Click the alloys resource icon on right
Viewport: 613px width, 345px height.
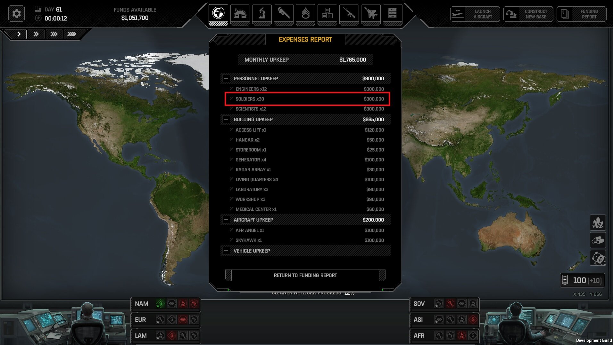coord(598,240)
